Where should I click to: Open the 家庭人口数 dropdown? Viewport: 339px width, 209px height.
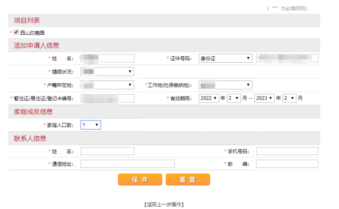91,125
